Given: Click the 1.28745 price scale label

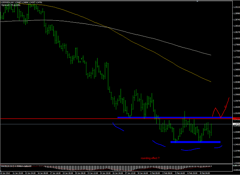Looking at the screenshot, I should click(x=237, y=20).
